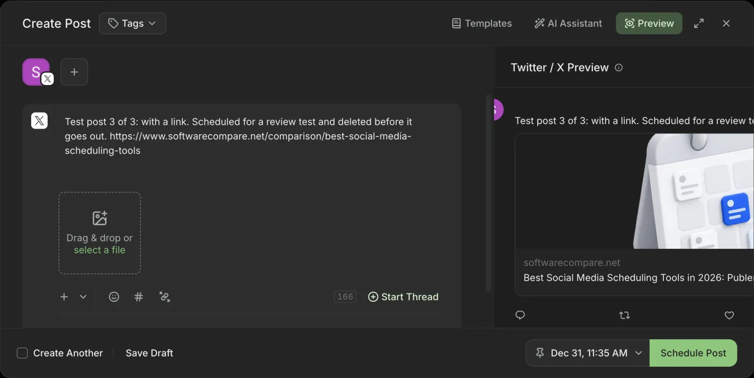
Task: Click the link shortener icon
Action: coord(164,297)
